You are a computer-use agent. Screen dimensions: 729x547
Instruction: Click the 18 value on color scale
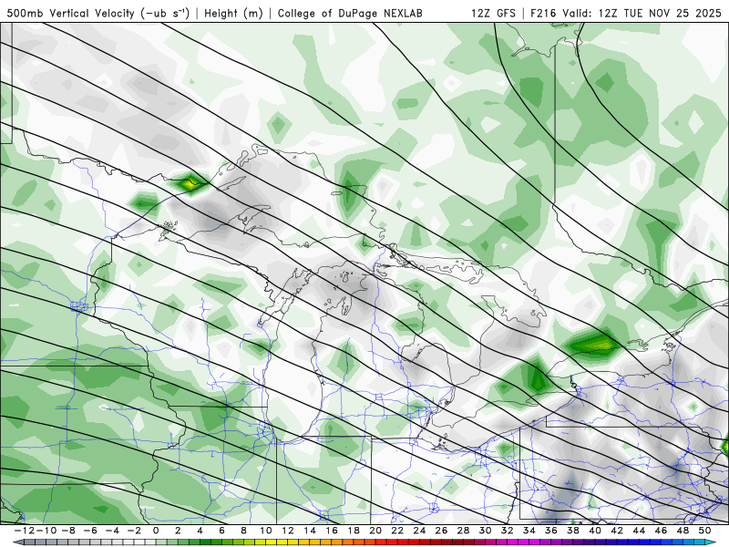point(354,531)
